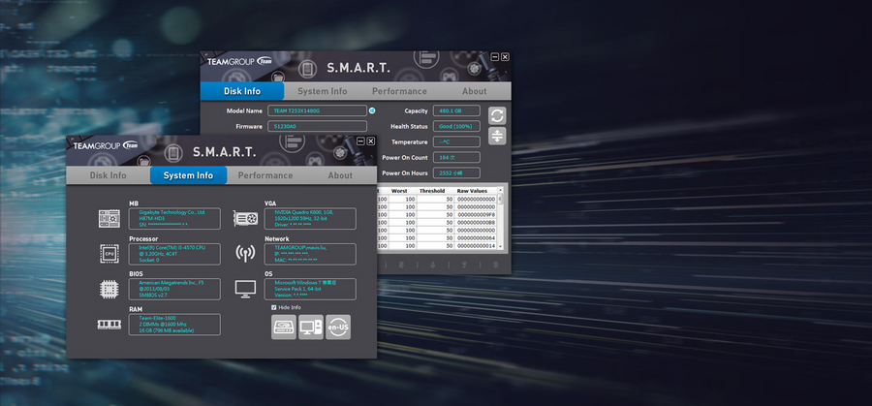This screenshot has width=872, height=406.
Task: Open System Info tab in rear window
Action: (322, 91)
